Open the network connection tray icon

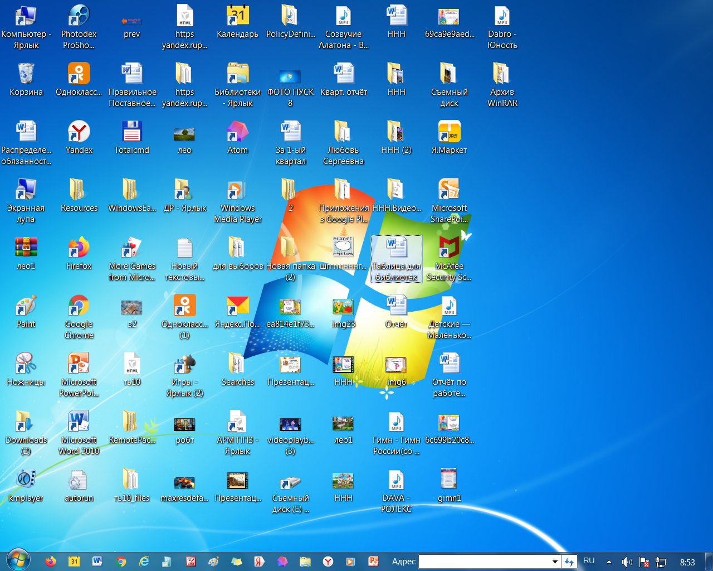[x=661, y=562]
